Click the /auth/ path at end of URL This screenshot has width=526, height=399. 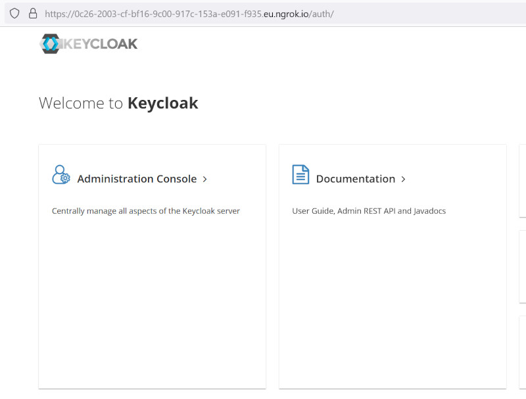click(x=322, y=14)
